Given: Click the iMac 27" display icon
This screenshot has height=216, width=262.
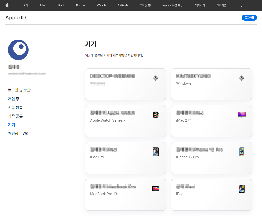Looking at the screenshot, I should pos(242,115).
